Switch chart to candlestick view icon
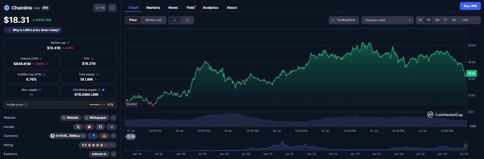Screen dimensions: 484x159 tap(188, 20)
